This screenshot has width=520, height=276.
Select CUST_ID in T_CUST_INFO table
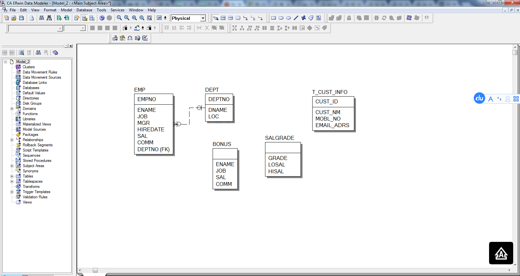[327, 101]
